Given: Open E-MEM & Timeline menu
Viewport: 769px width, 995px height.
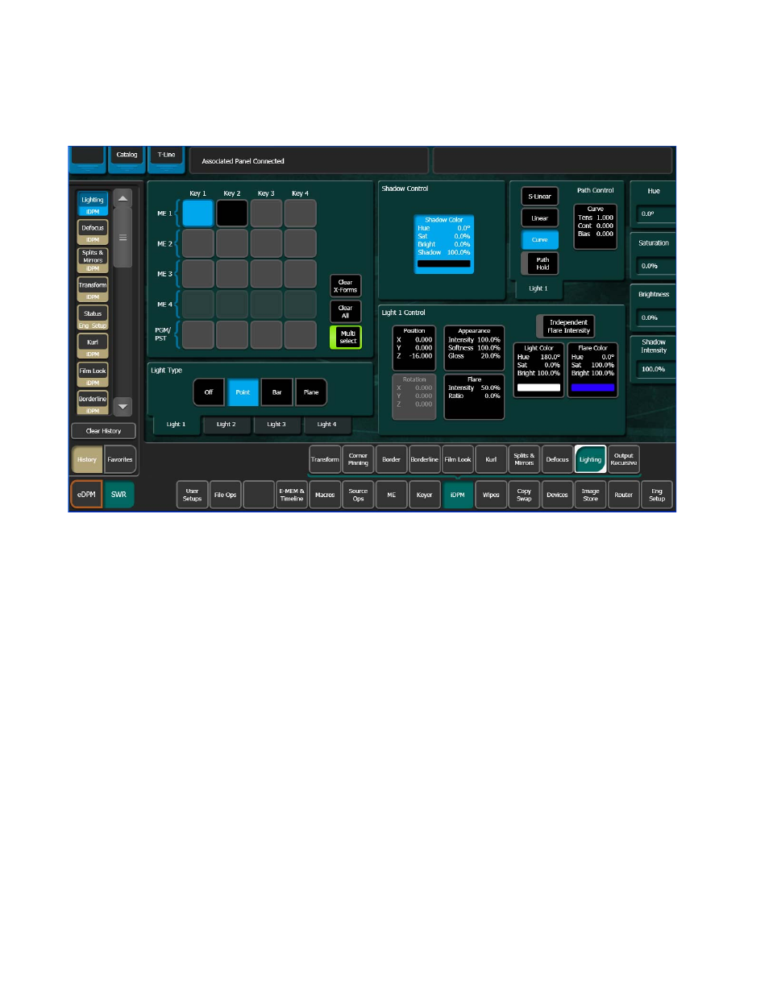Looking at the screenshot, I should [292, 495].
